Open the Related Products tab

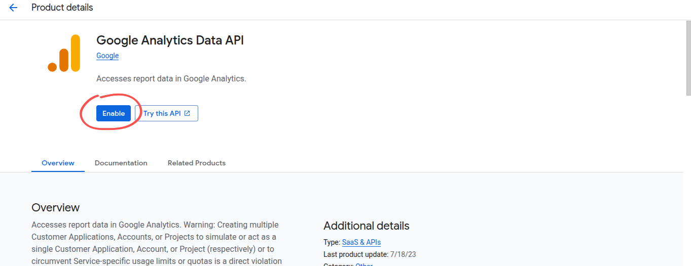click(x=197, y=163)
